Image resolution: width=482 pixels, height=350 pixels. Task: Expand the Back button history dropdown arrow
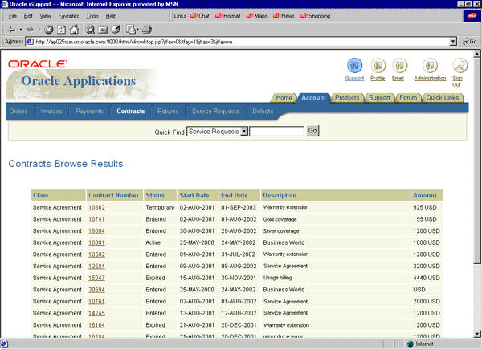click(21, 30)
